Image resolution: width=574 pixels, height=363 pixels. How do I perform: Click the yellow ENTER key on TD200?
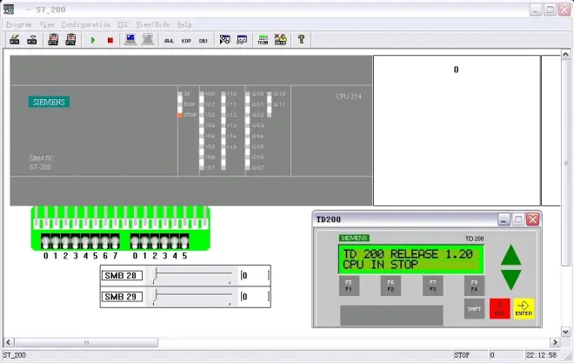[524, 309]
